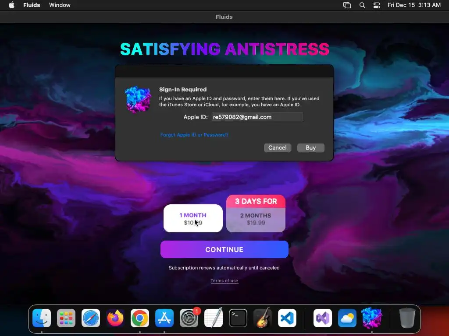Click the 3 DAYS FOR banner
Viewport: 449px width, 336px height.
pyautogui.click(x=256, y=201)
